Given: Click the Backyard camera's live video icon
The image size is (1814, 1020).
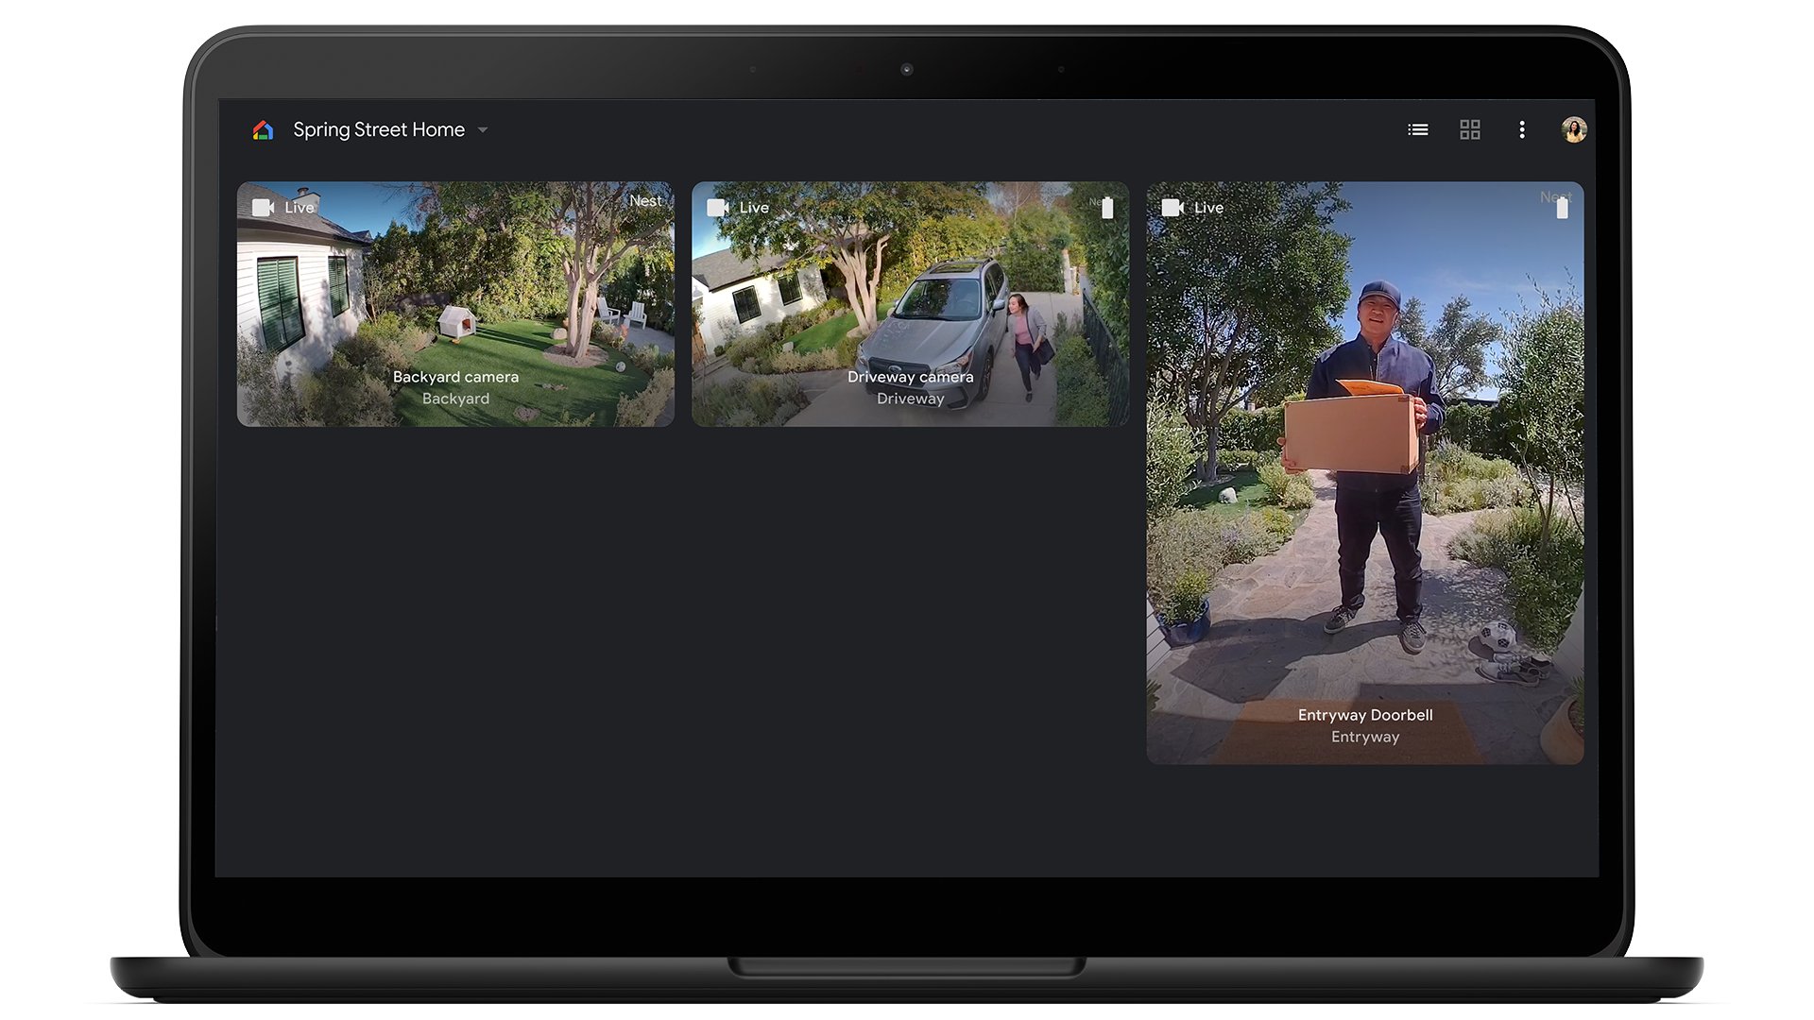Looking at the screenshot, I should (x=263, y=208).
